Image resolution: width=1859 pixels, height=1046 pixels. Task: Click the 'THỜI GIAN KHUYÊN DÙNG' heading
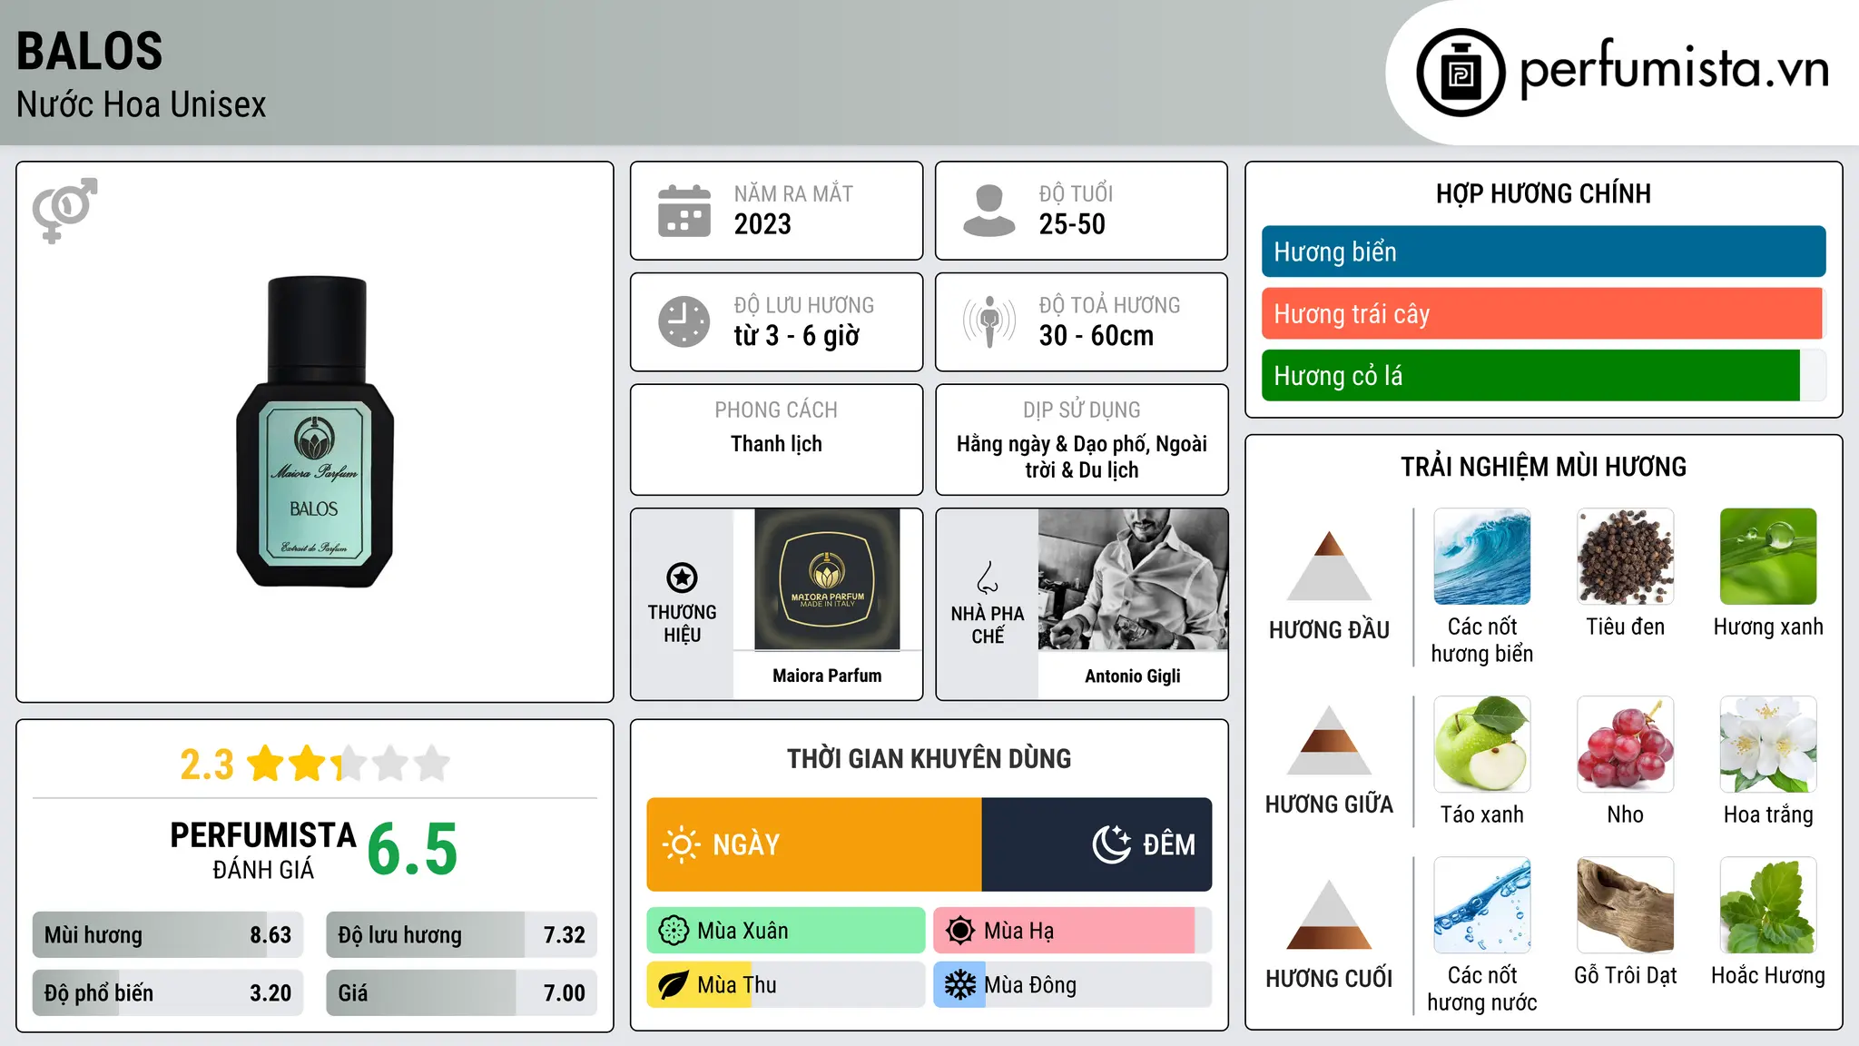pos(929,758)
